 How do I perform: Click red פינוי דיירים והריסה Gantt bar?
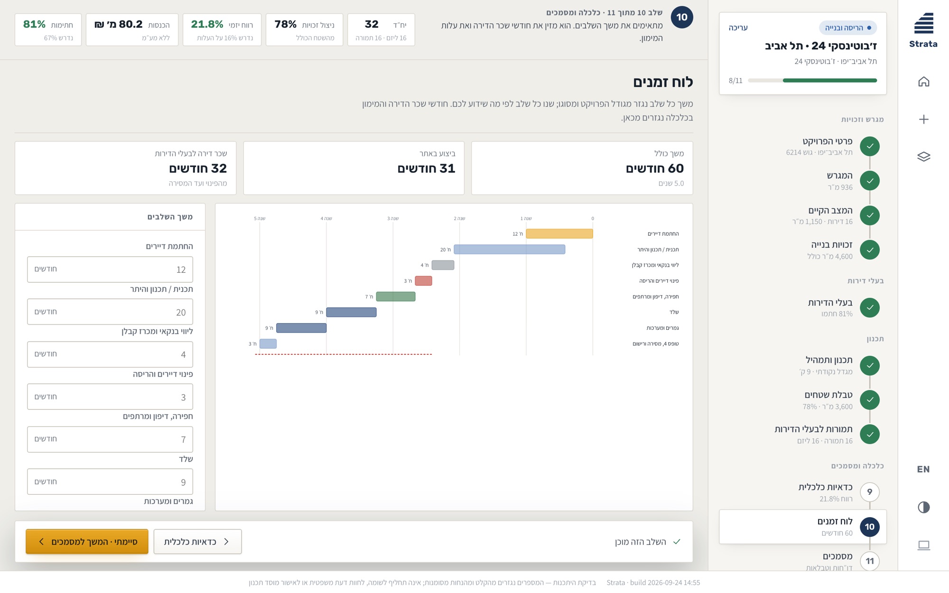tap(423, 281)
